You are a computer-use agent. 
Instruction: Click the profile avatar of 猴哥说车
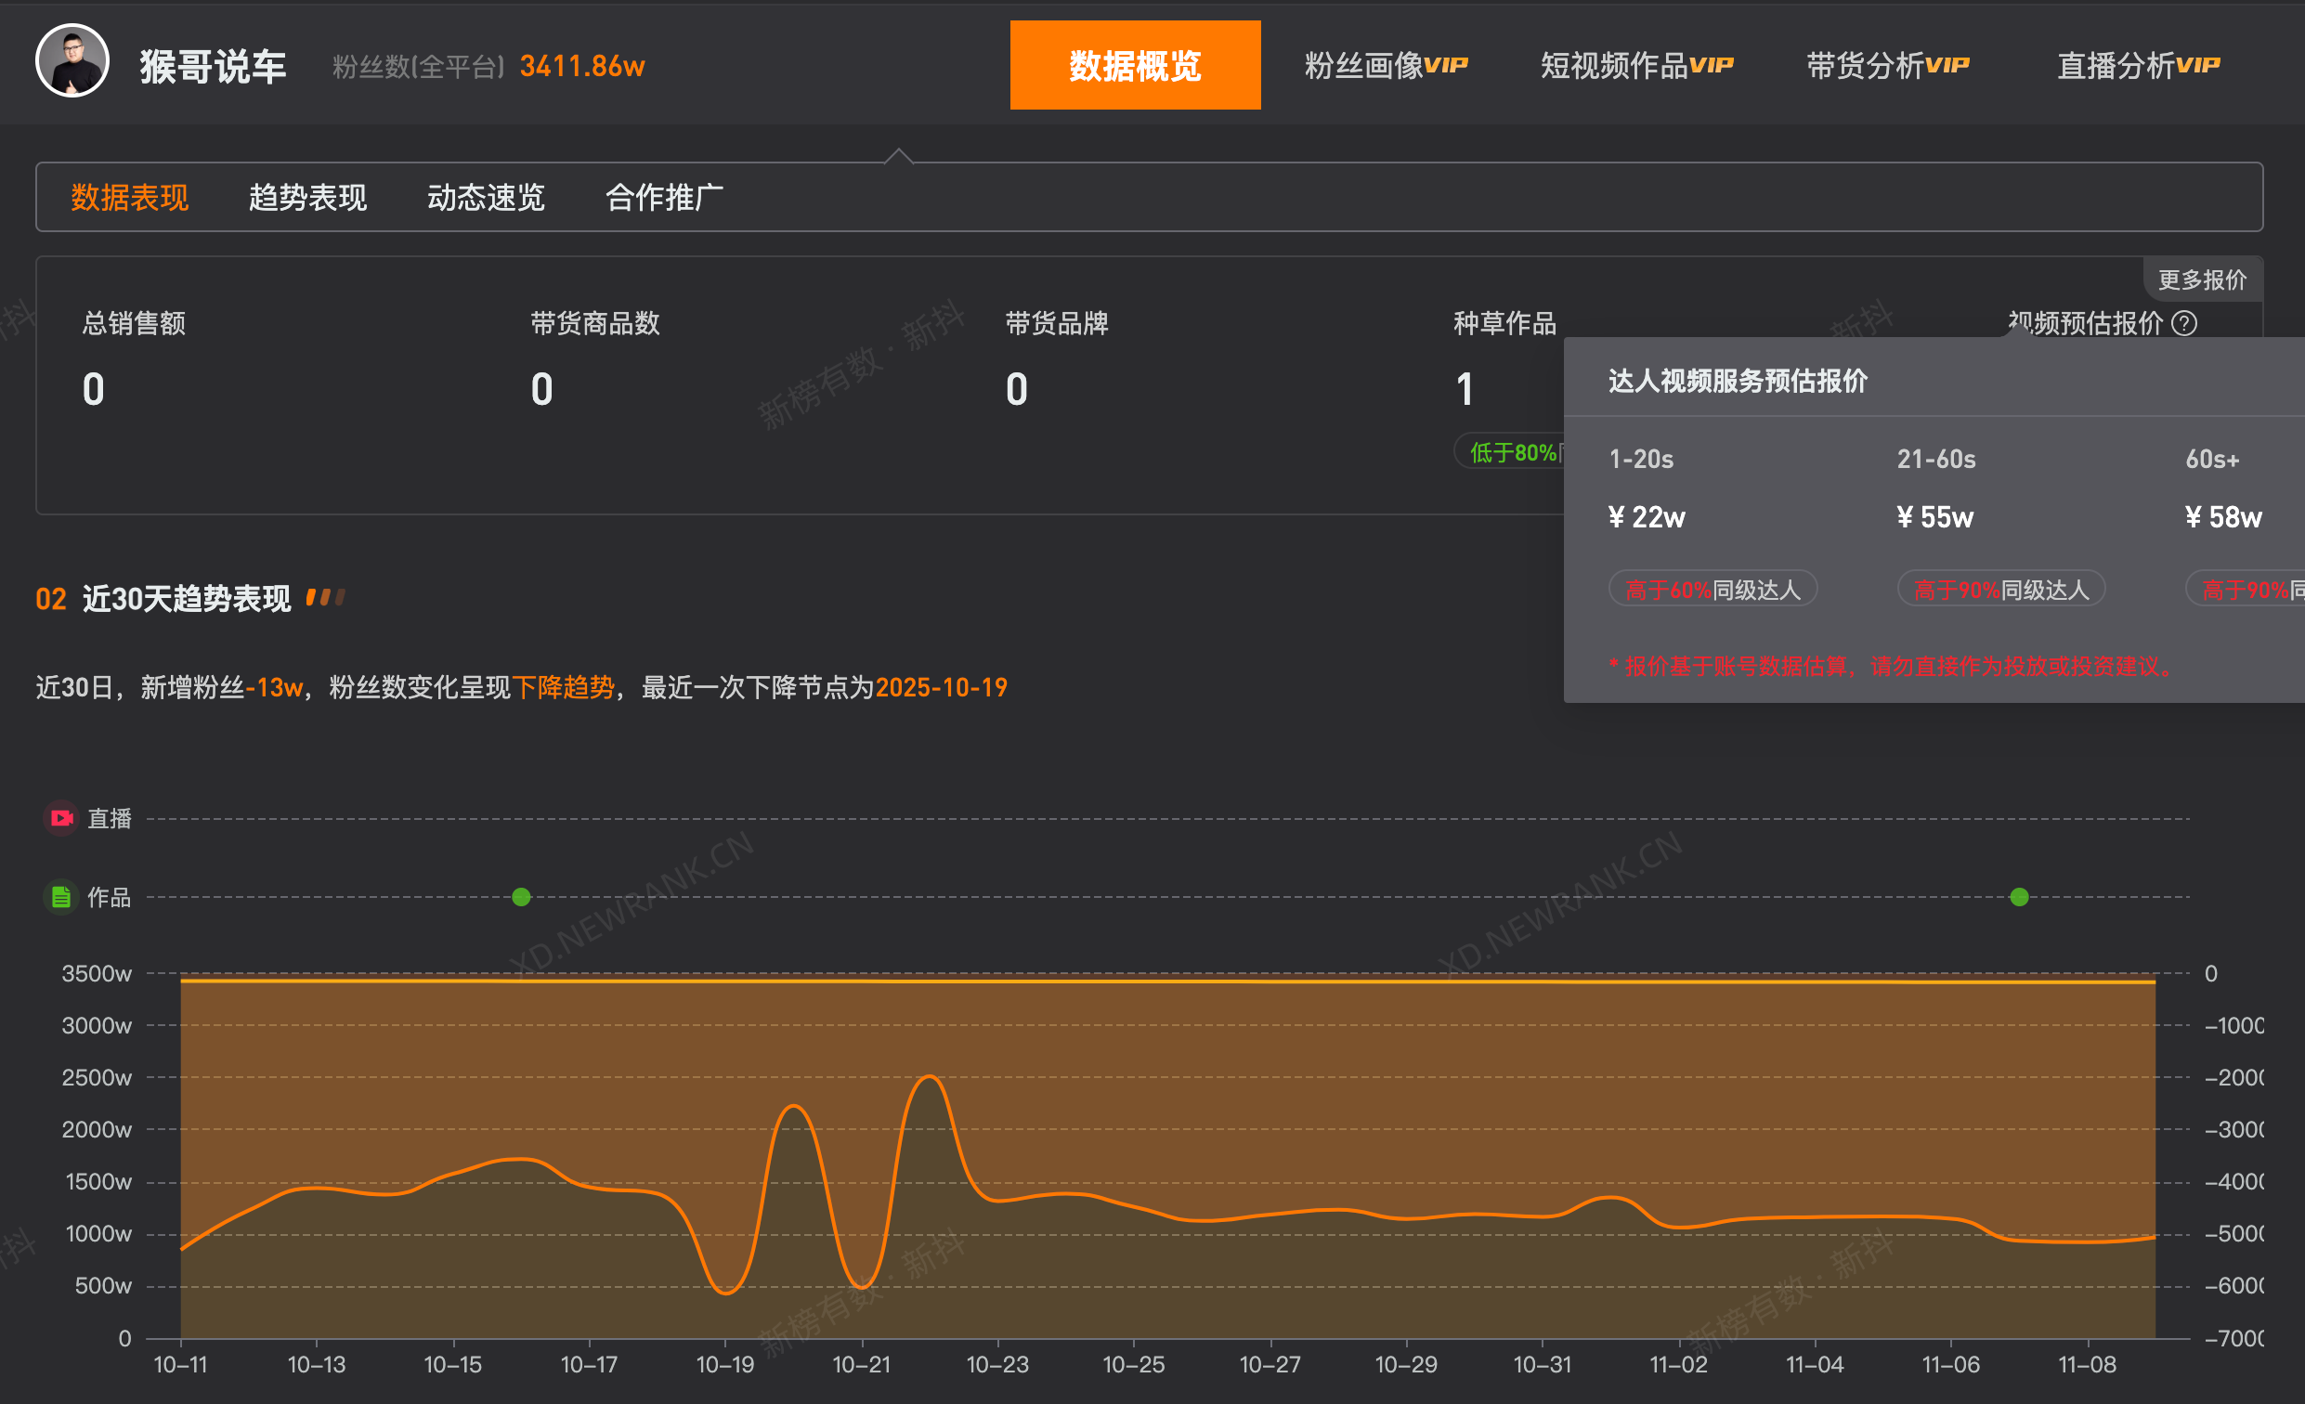pyautogui.click(x=72, y=63)
